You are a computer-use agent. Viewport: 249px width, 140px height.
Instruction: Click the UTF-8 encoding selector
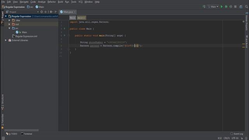point(235,138)
